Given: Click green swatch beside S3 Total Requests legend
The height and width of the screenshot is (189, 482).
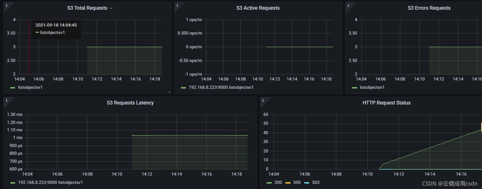Looking at the screenshot, I should tap(13, 88).
